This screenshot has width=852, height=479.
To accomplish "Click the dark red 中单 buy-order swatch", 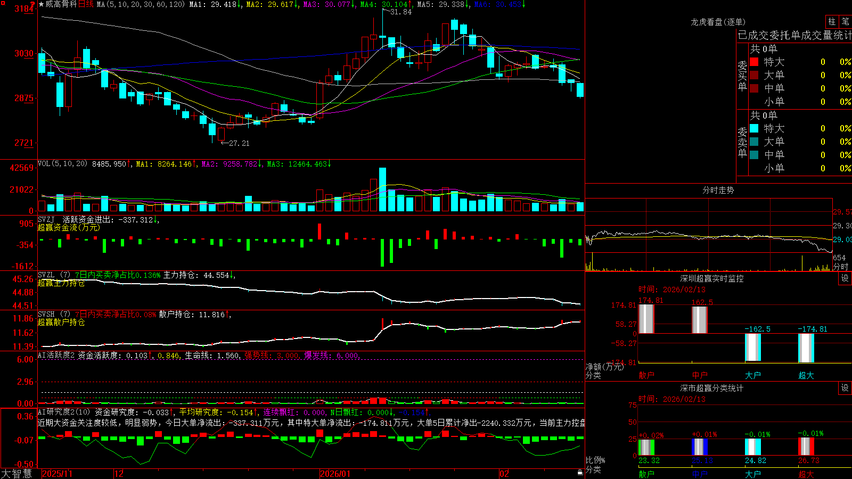I will tap(754, 88).
